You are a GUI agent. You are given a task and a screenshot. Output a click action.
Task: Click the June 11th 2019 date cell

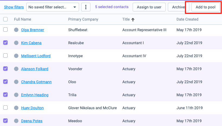tap(190, 108)
